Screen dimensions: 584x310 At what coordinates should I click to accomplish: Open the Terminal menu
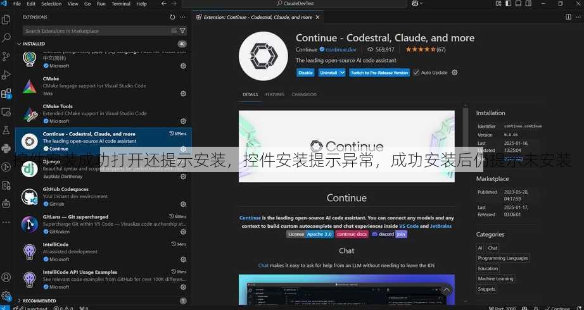(120, 3)
